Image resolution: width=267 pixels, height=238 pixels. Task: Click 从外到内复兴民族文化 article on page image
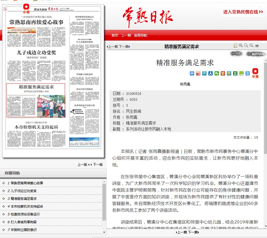coord(85,119)
